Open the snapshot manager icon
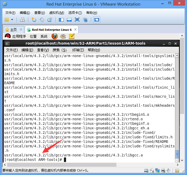Viewport: 187px width, 175px height. (50, 20)
